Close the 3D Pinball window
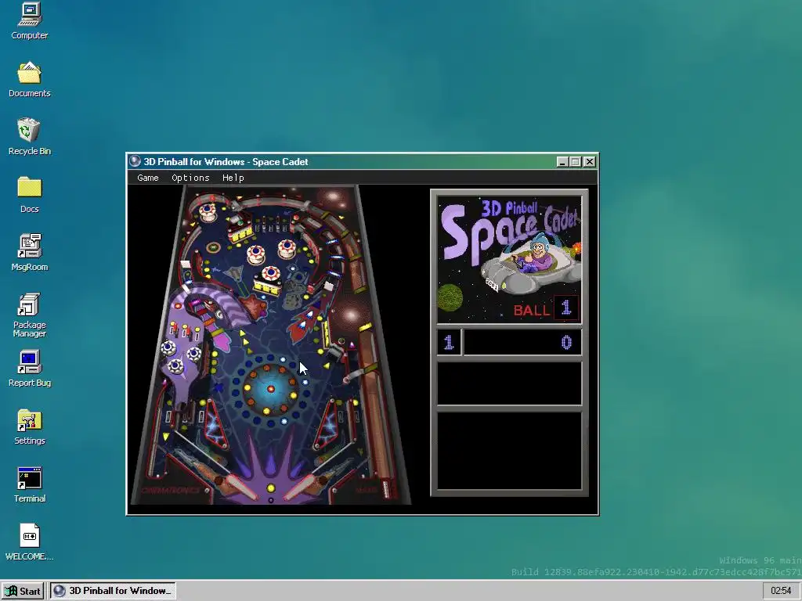The height and width of the screenshot is (601, 802). 589,162
